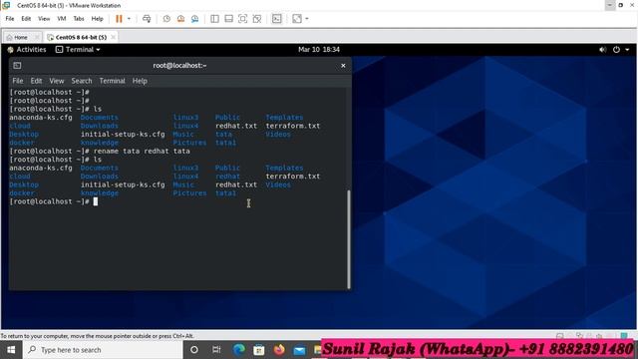The image size is (638, 359).
Task: Click 'anaconda-ks.cfg' in the first ls output
Action: tap(41, 118)
